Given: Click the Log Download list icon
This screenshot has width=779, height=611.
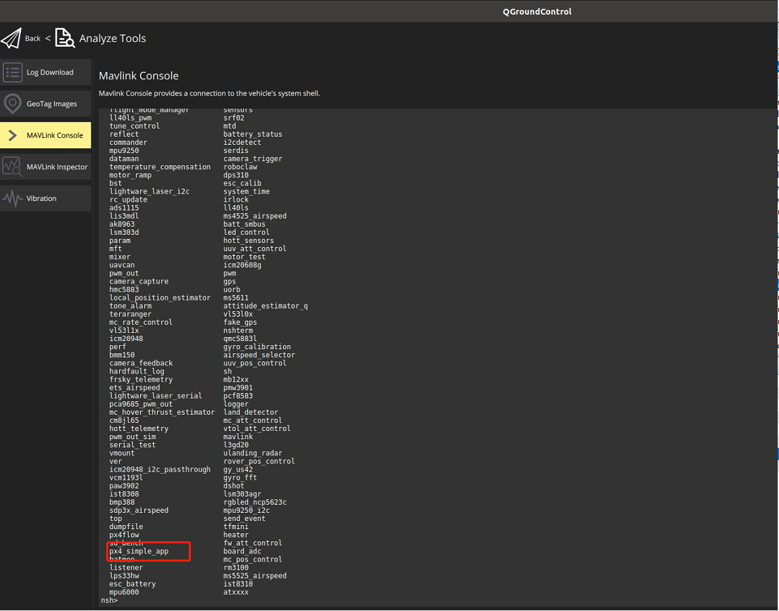Looking at the screenshot, I should [12, 72].
